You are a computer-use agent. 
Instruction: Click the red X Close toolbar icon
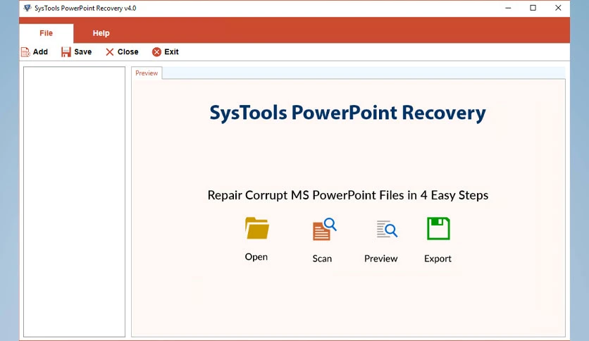[x=110, y=52]
